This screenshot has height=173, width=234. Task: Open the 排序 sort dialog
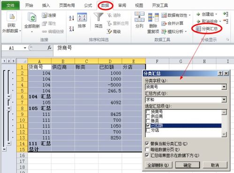click(82, 21)
